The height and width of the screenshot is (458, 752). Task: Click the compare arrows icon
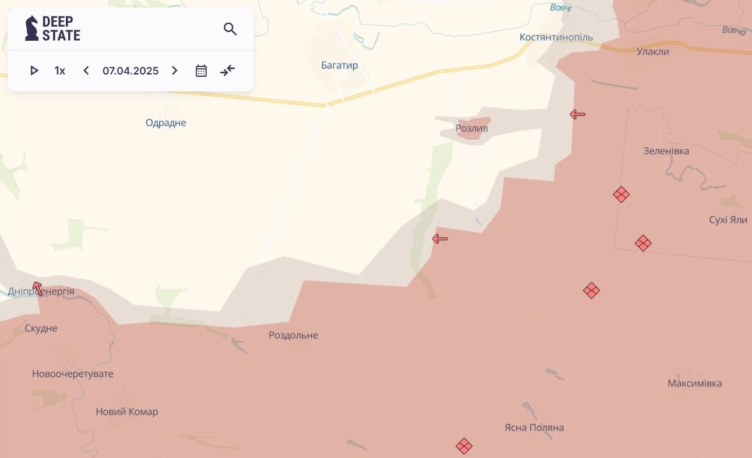click(x=227, y=71)
